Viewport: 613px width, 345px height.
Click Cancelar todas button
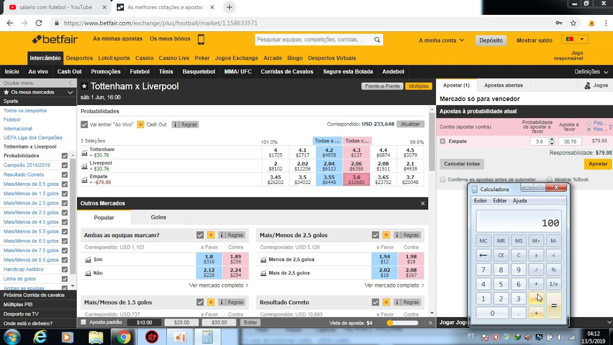pos(462,164)
